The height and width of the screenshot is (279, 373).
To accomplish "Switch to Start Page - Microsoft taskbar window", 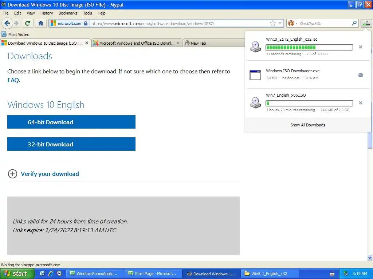I will [x=153, y=274].
